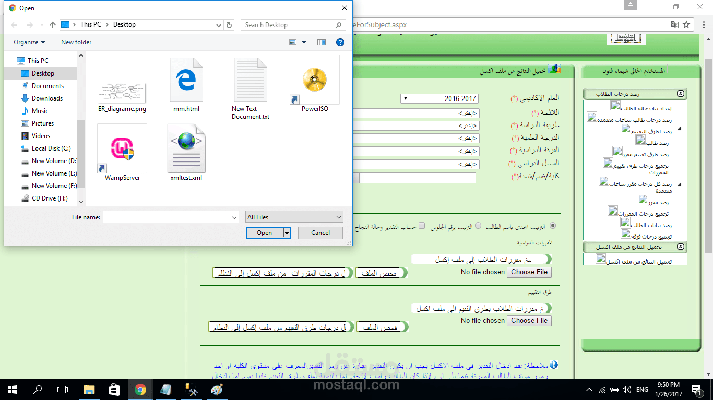Open the All Files type dropdown
The image size is (713, 400).
pos(294,217)
